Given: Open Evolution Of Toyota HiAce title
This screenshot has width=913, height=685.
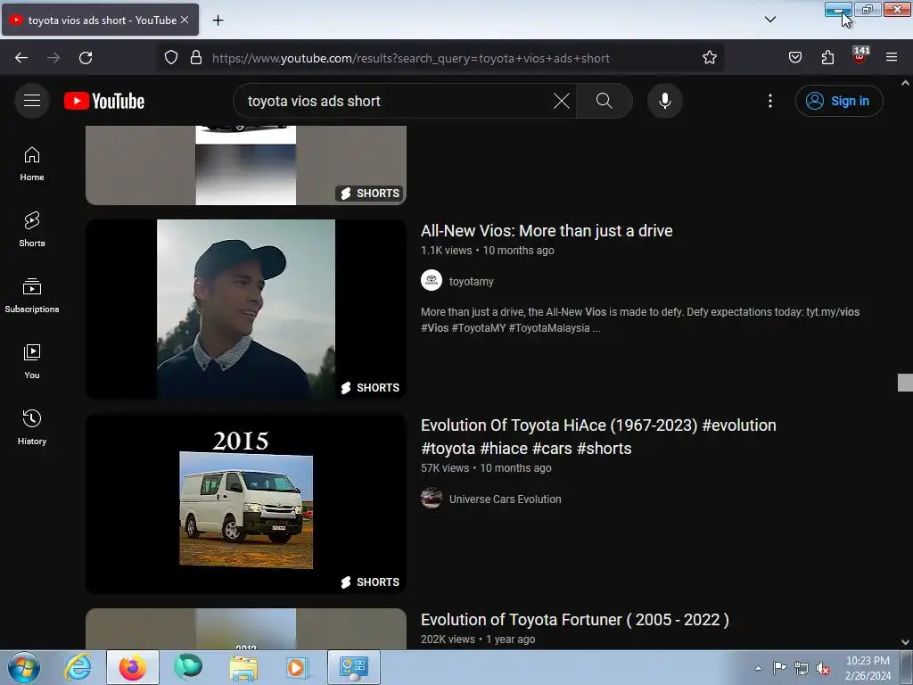Looking at the screenshot, I should (x=598, y=437).
